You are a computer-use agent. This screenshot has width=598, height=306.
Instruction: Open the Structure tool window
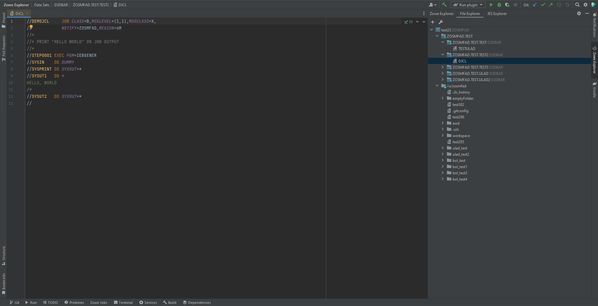(x=3, y=256)
